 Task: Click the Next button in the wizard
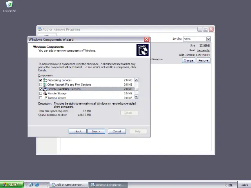(96, 131)
